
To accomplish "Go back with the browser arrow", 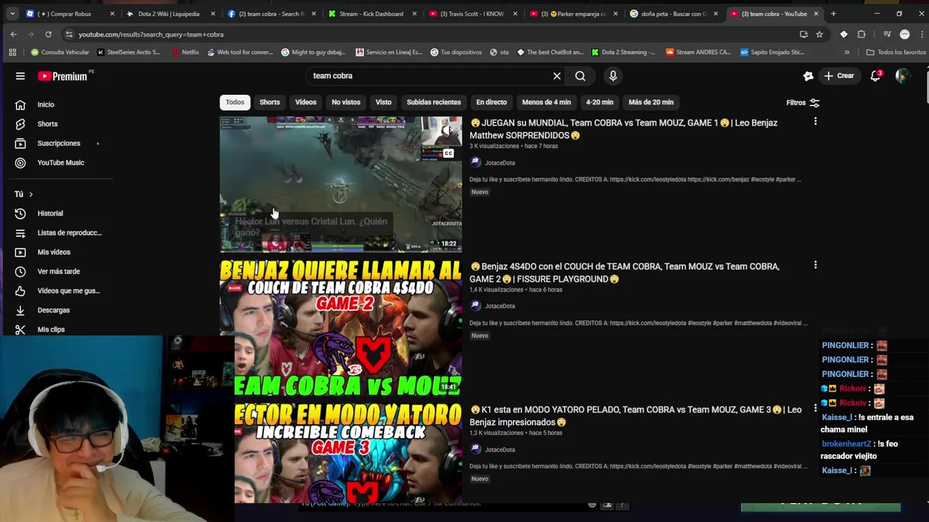I will click(x=13, y=34).
